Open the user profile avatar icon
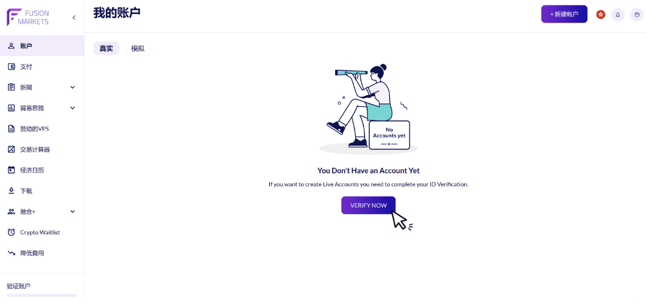Image resolution: width=647 pixels, height=304 pixels. pos(637,15)
